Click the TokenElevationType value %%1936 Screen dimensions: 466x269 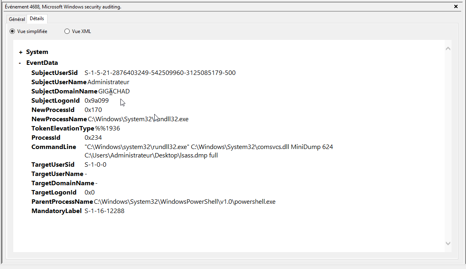107,128
